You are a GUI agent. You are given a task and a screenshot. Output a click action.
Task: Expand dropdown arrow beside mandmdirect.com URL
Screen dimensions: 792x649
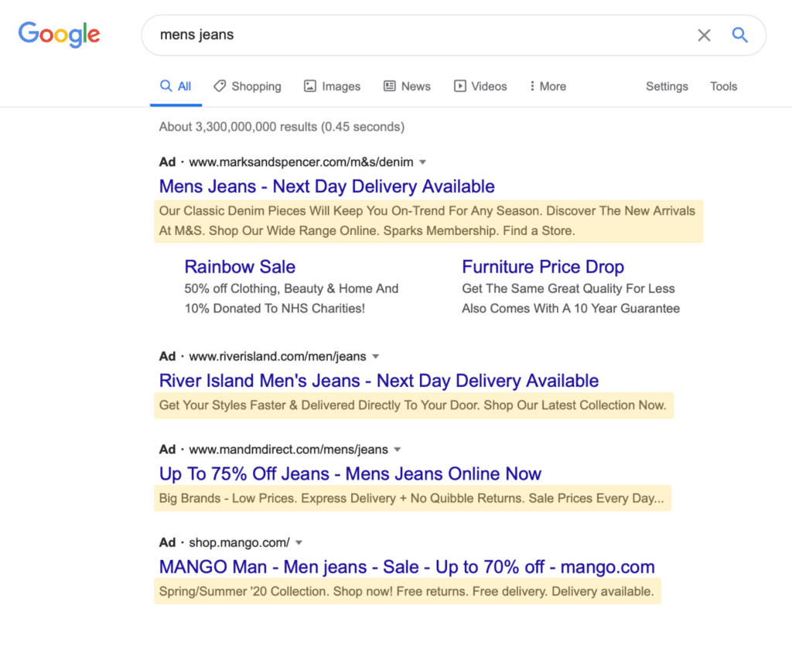tap(398, 449)
